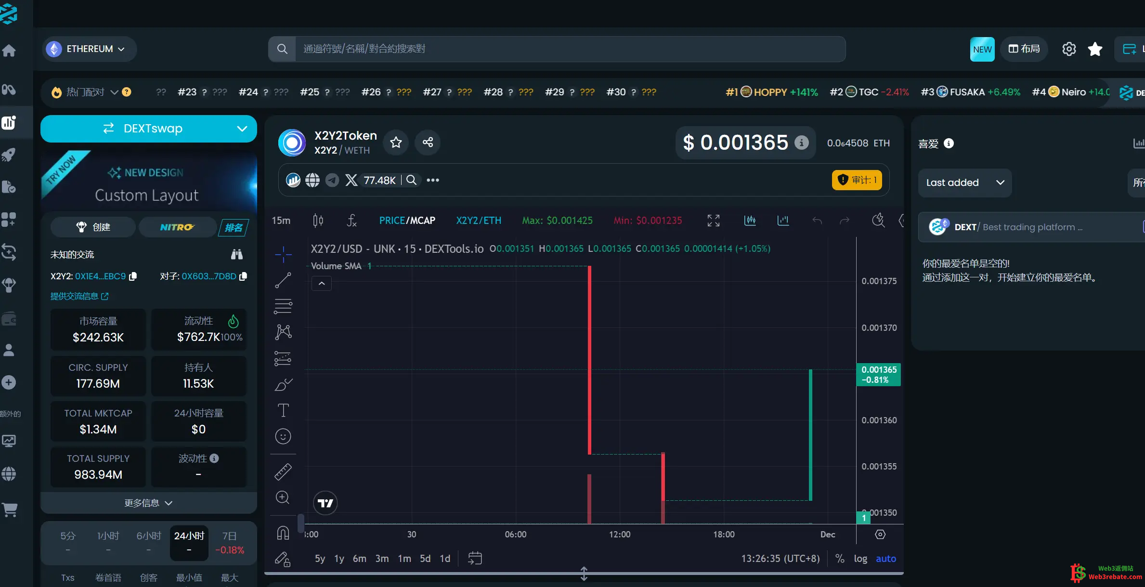This screenshot has height=587, width=1145.
Task: Toggle percent scale on chart
Action: pos(840,559)
